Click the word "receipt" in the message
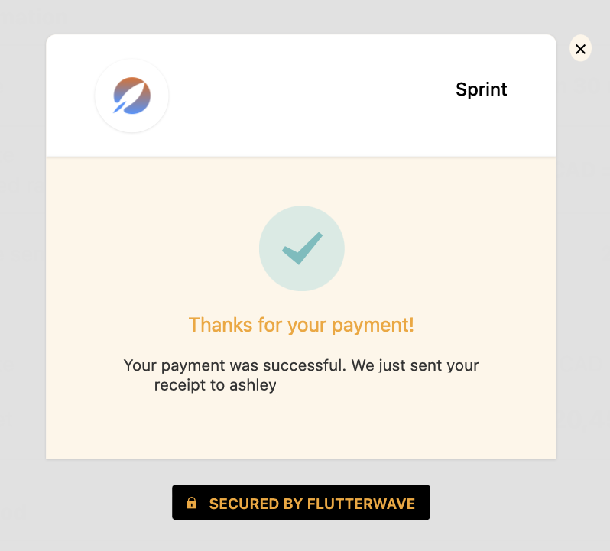 coord(179,385)
